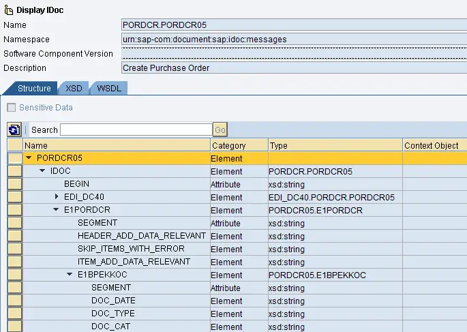Collapse the E1PORDCR segment node

(56, 209)
